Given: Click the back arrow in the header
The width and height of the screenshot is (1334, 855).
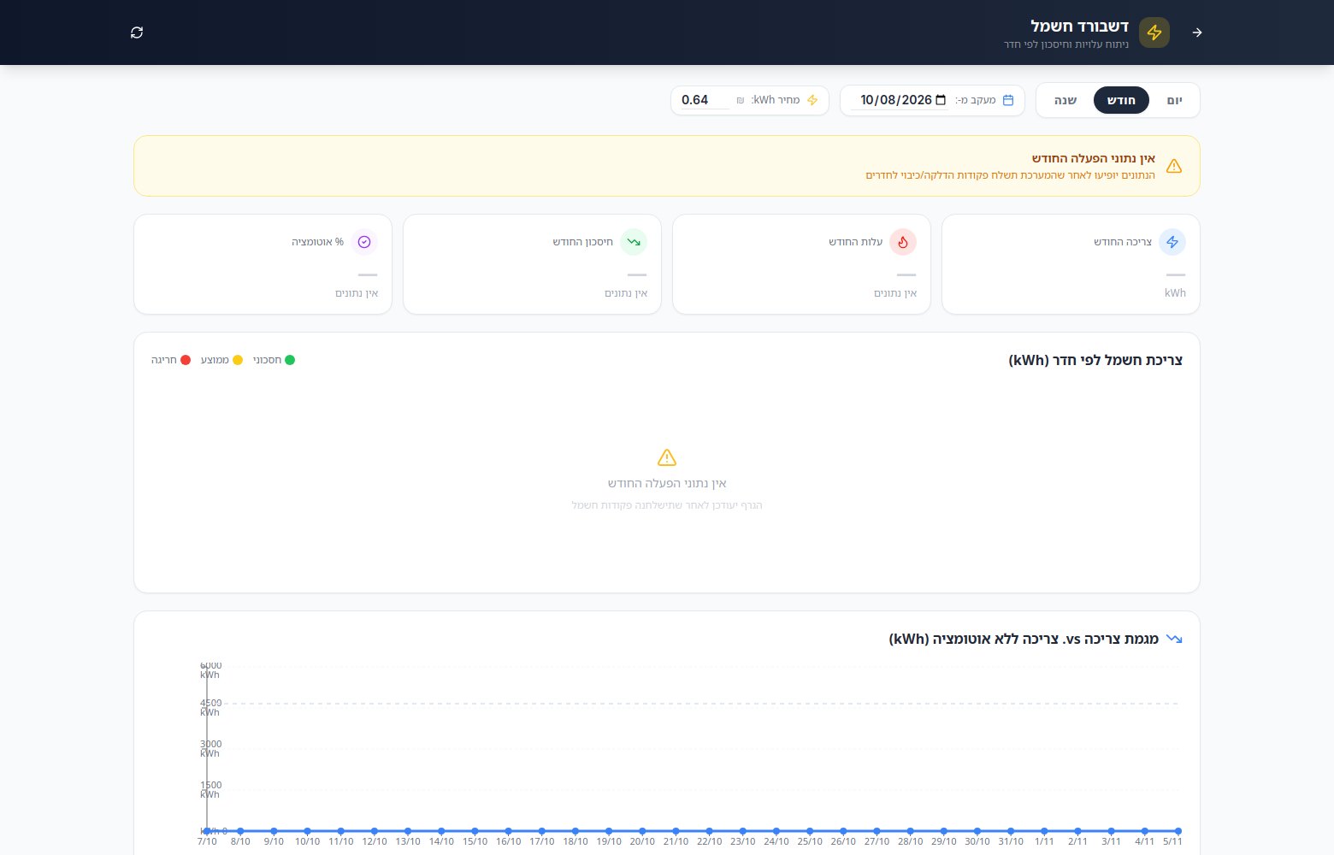Looking at the screenshot, I should [1197, 32].
